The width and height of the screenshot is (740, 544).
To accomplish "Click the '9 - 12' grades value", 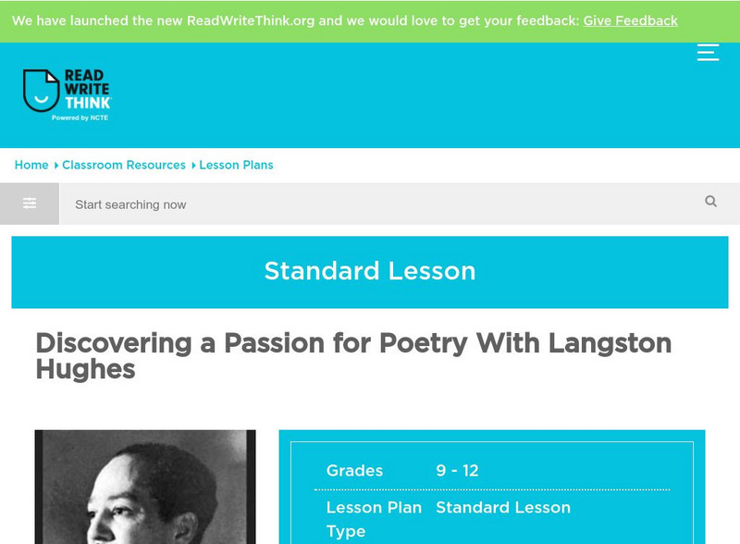I will coord(457,471).
